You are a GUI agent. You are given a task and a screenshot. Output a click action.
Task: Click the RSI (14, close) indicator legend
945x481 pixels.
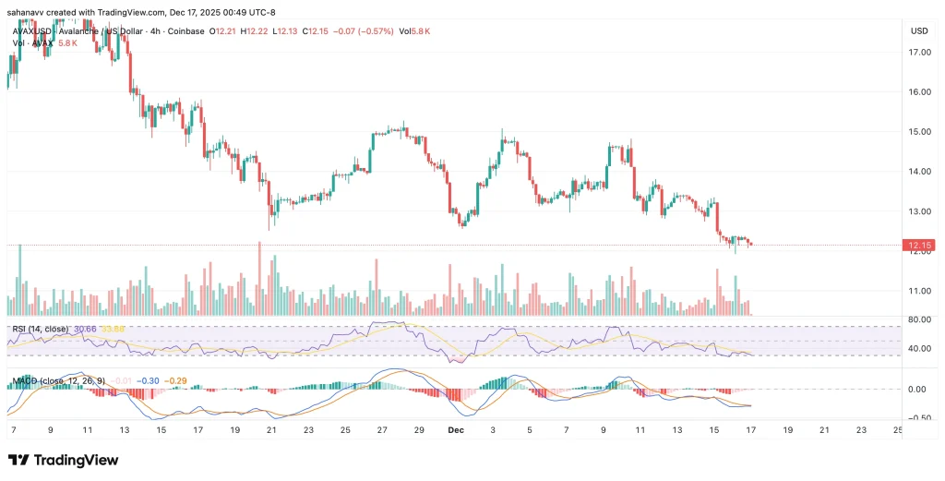click(x=38, y=329)
